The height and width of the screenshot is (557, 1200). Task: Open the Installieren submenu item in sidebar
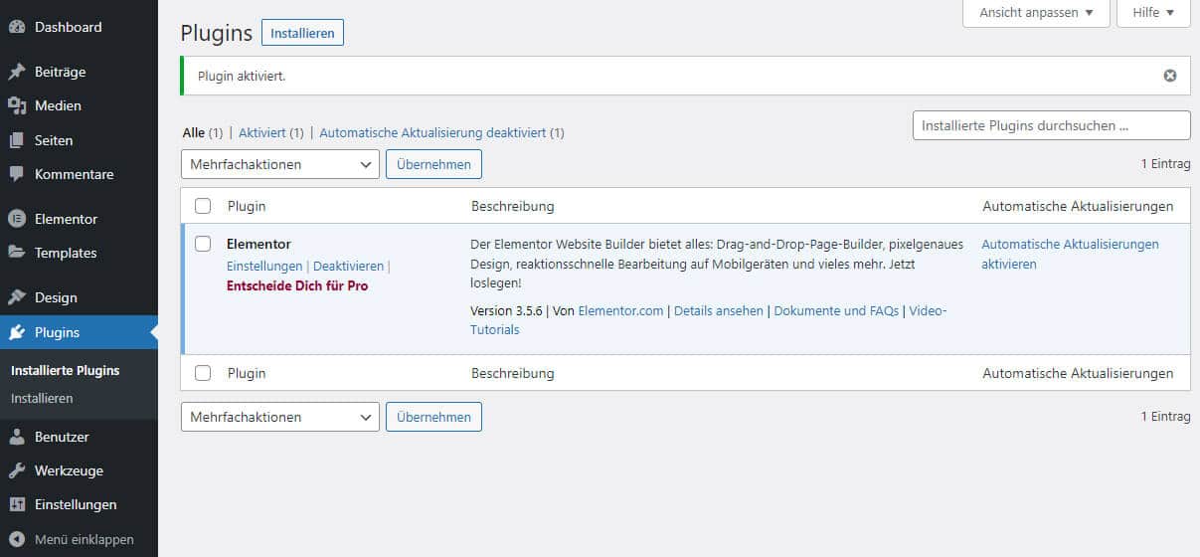(42, 398)
